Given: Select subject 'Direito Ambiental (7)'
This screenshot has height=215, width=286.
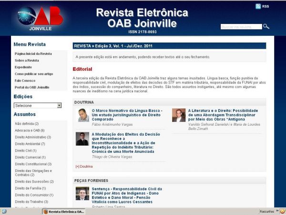Looking at the screenshot, I should (x=30, y=144).
